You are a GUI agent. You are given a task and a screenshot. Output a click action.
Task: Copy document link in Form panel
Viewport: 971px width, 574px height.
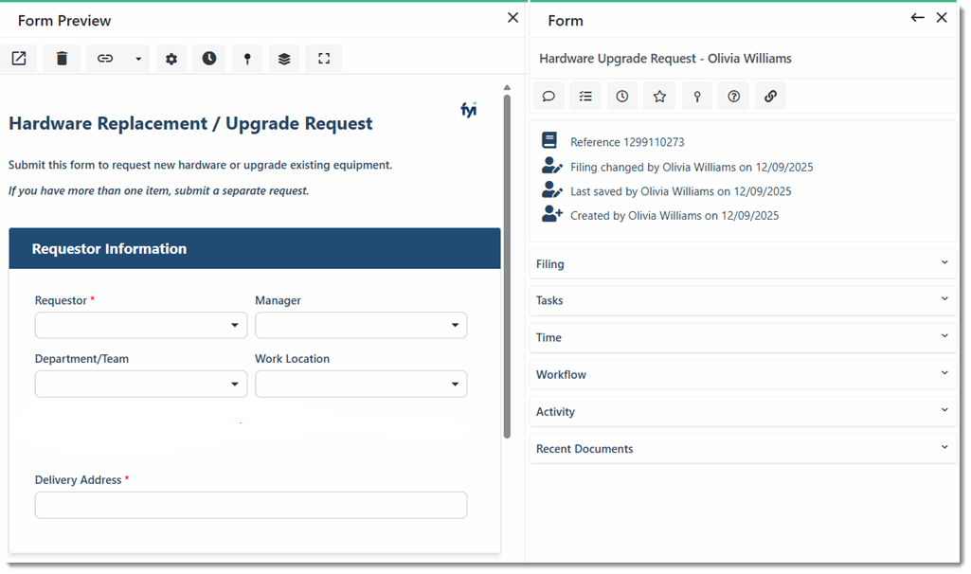770,96
